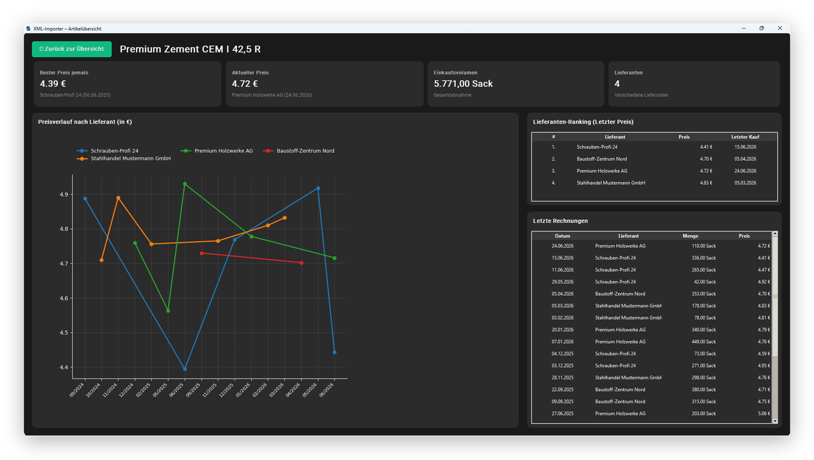Click the Stahlhandel Mustermann GmbH orange legend marker
Viewport: 814px width, 460px height.
coord(82,159)
